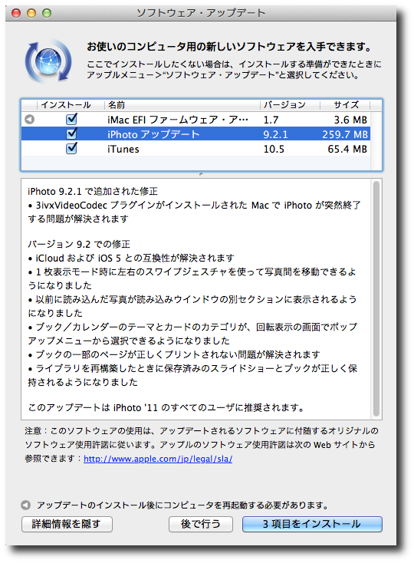Image resolution: width=414 pixels, height=563 pixels.
Task: Click the ソフトウェア・アップデート window title
Action: 201,13
